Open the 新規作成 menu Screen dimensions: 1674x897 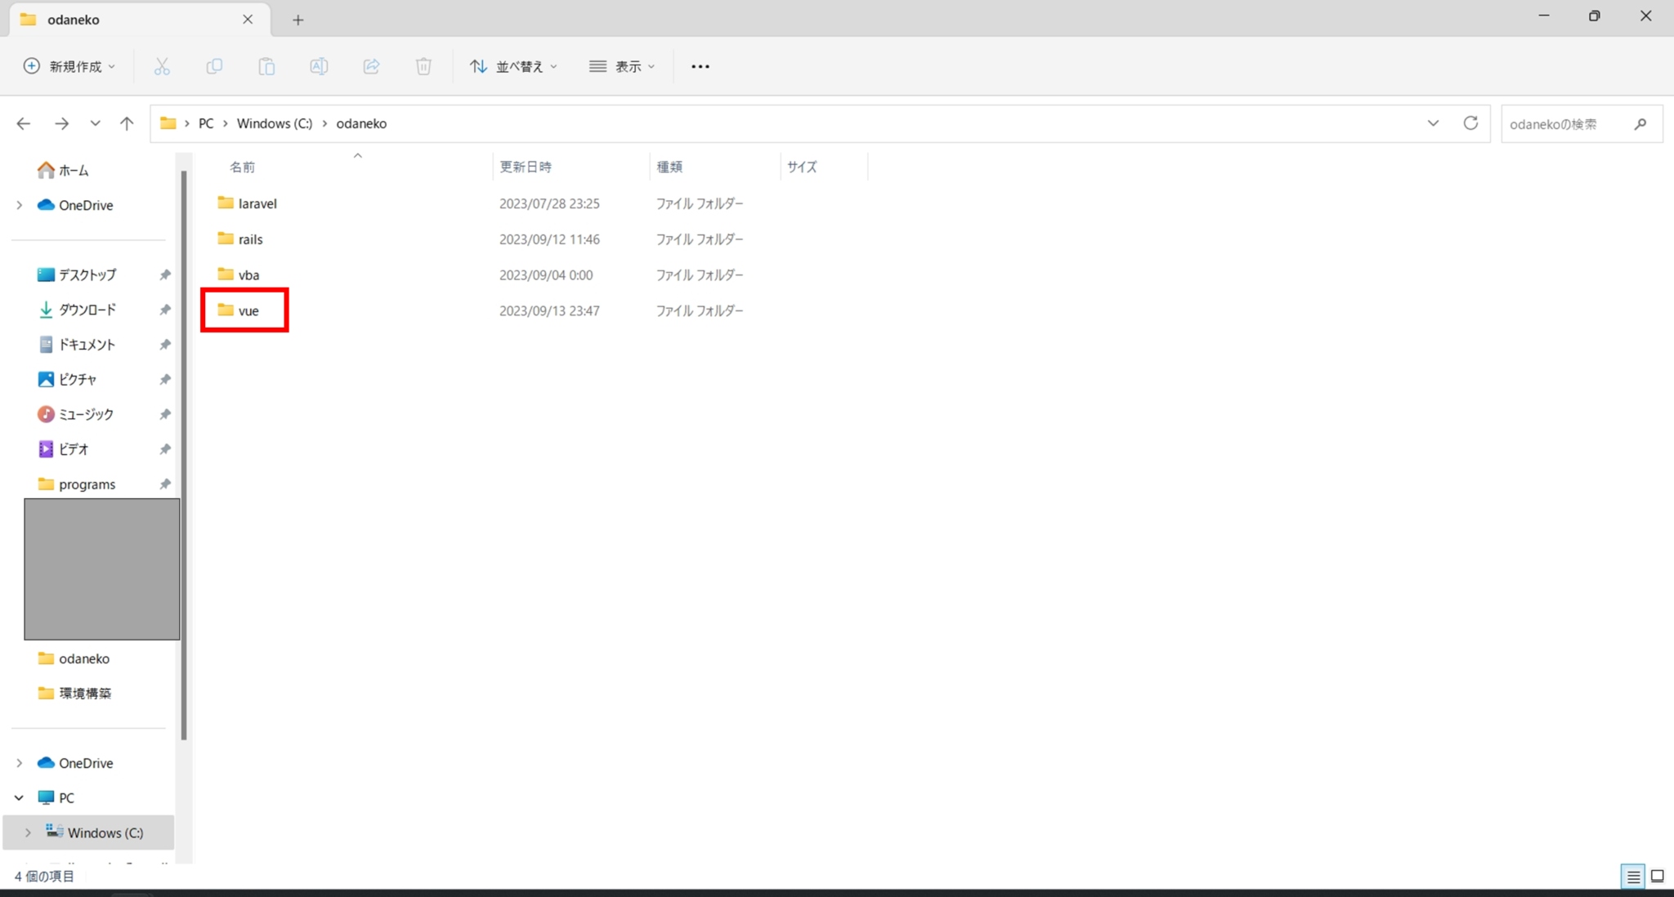69,66
